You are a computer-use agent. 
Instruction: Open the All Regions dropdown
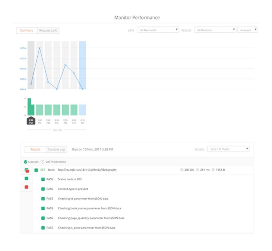[x=214, y=30]
